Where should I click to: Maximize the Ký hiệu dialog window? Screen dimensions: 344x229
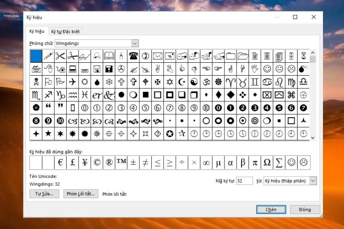click(295, 17)
